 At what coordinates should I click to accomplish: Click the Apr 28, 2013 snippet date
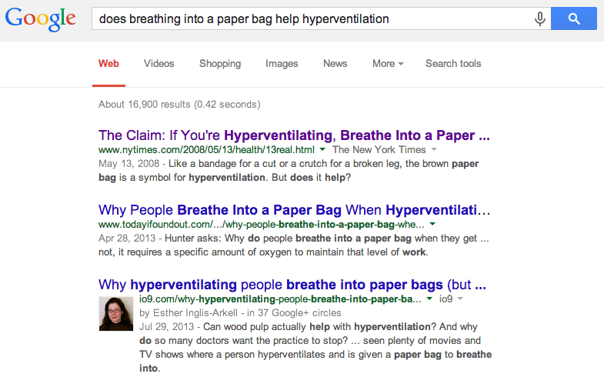click(127, 239)
